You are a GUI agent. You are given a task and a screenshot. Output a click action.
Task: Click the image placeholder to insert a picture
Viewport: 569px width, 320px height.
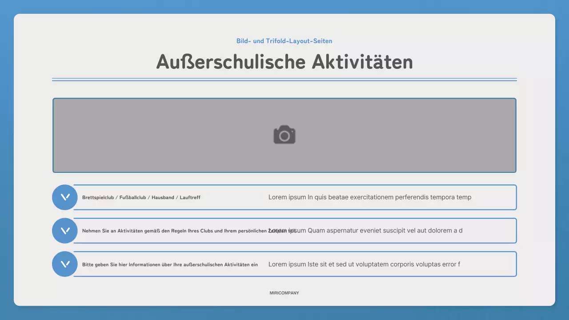coord(284,135)
